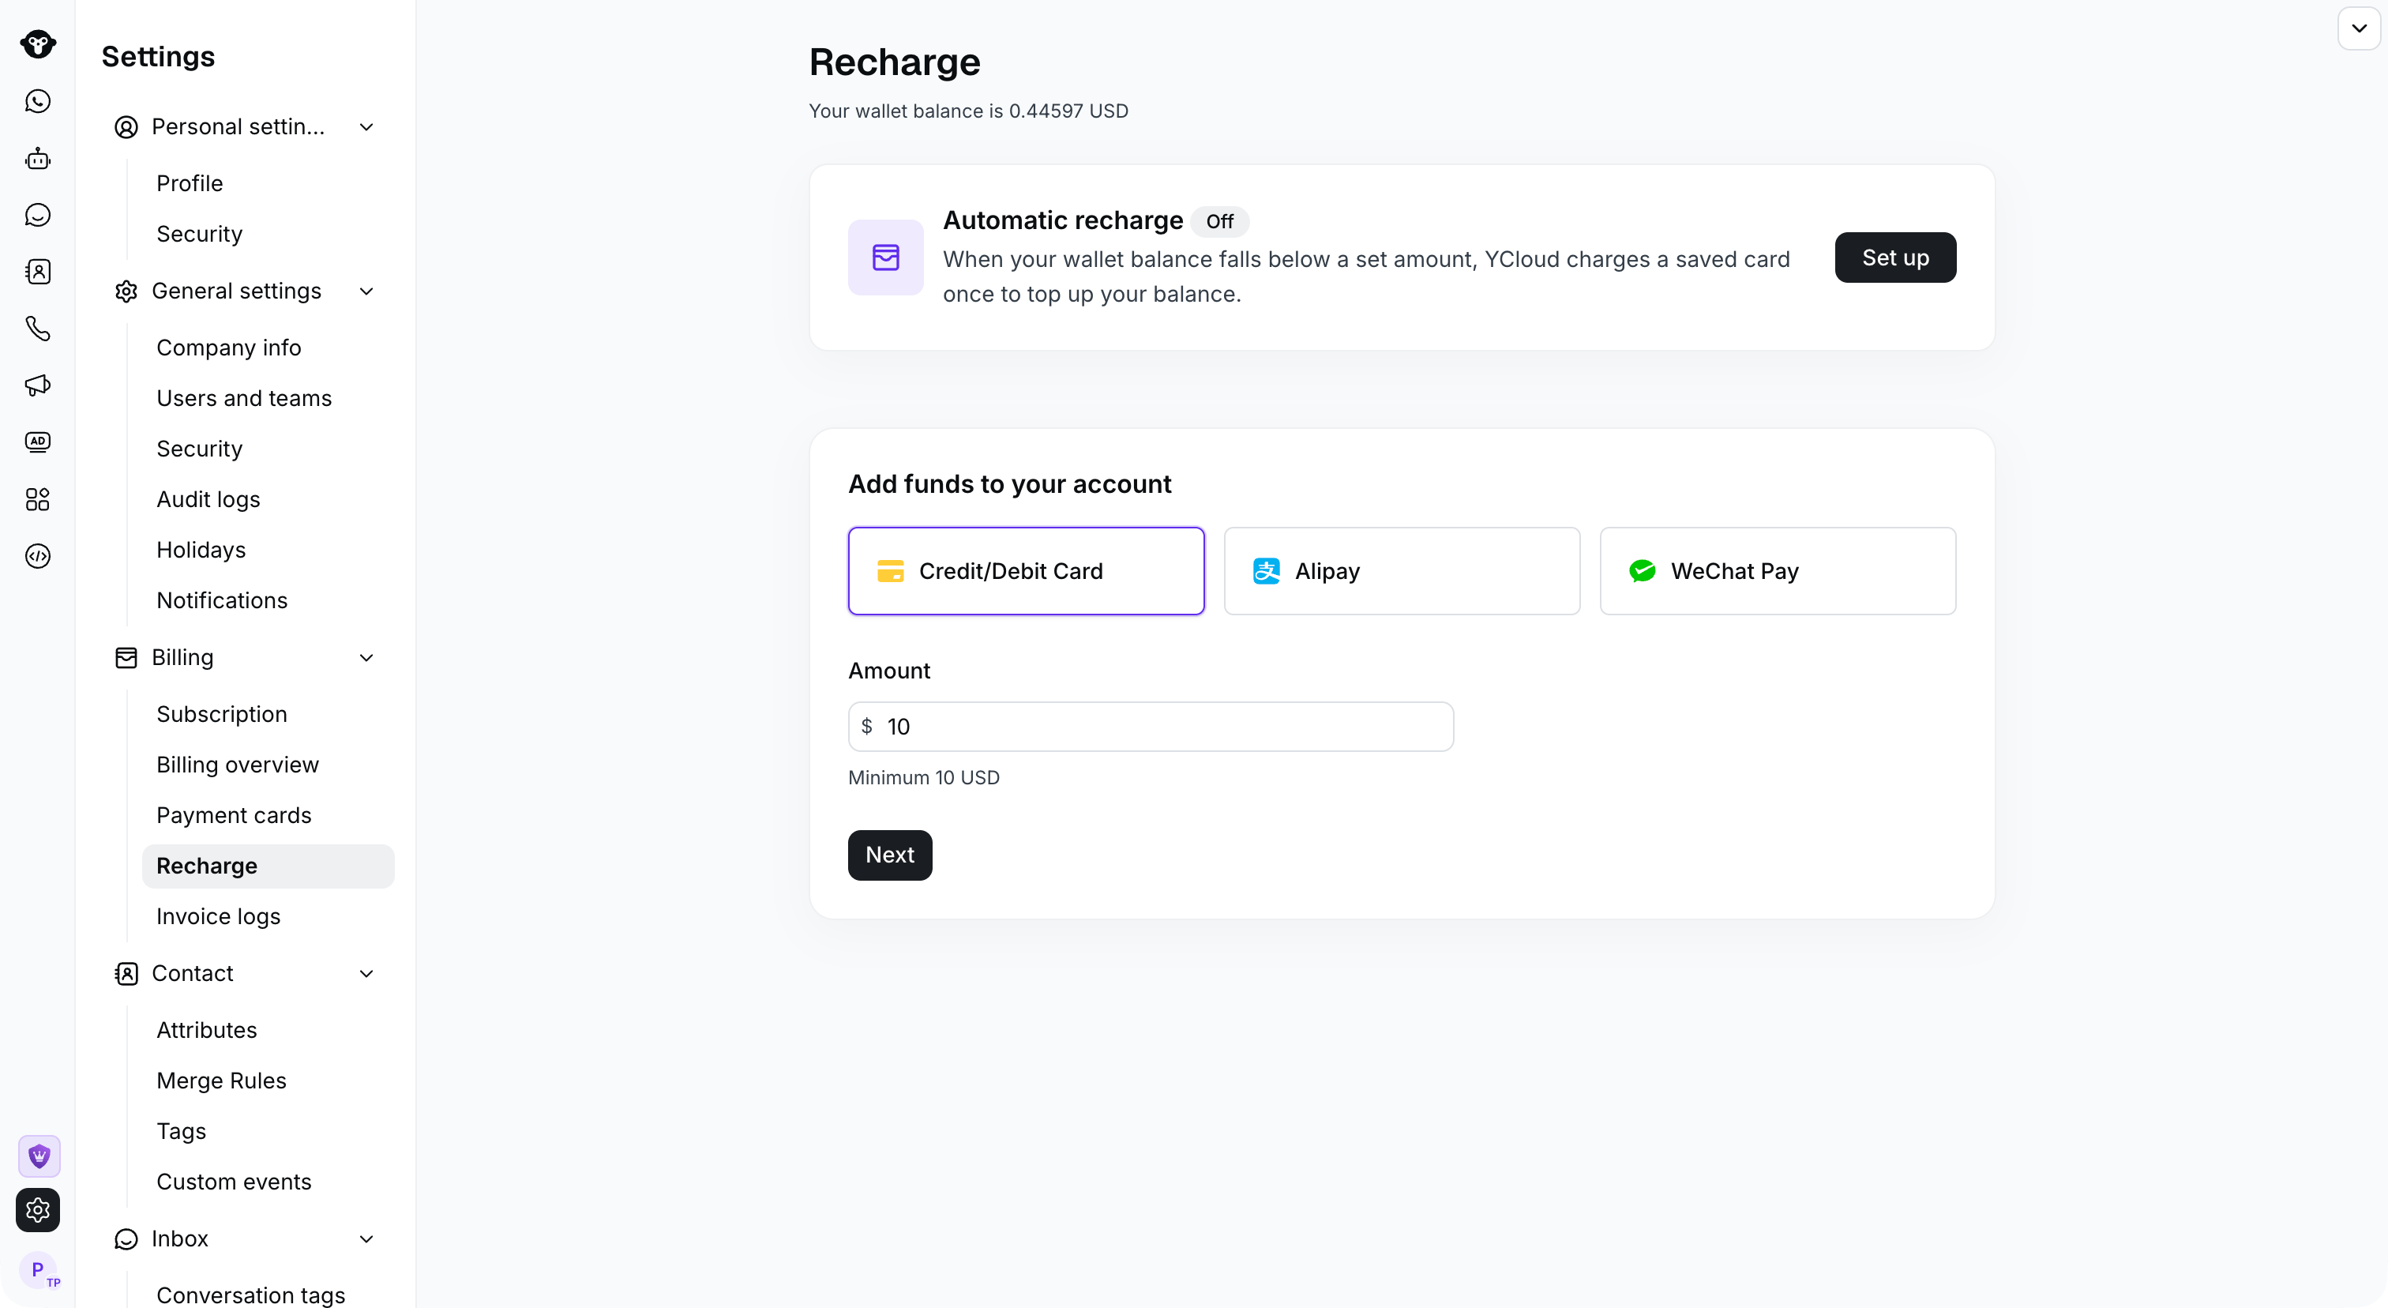2388x1308 pixels.
Task: Open the contacts book rail icon
Action: [38, 272]
